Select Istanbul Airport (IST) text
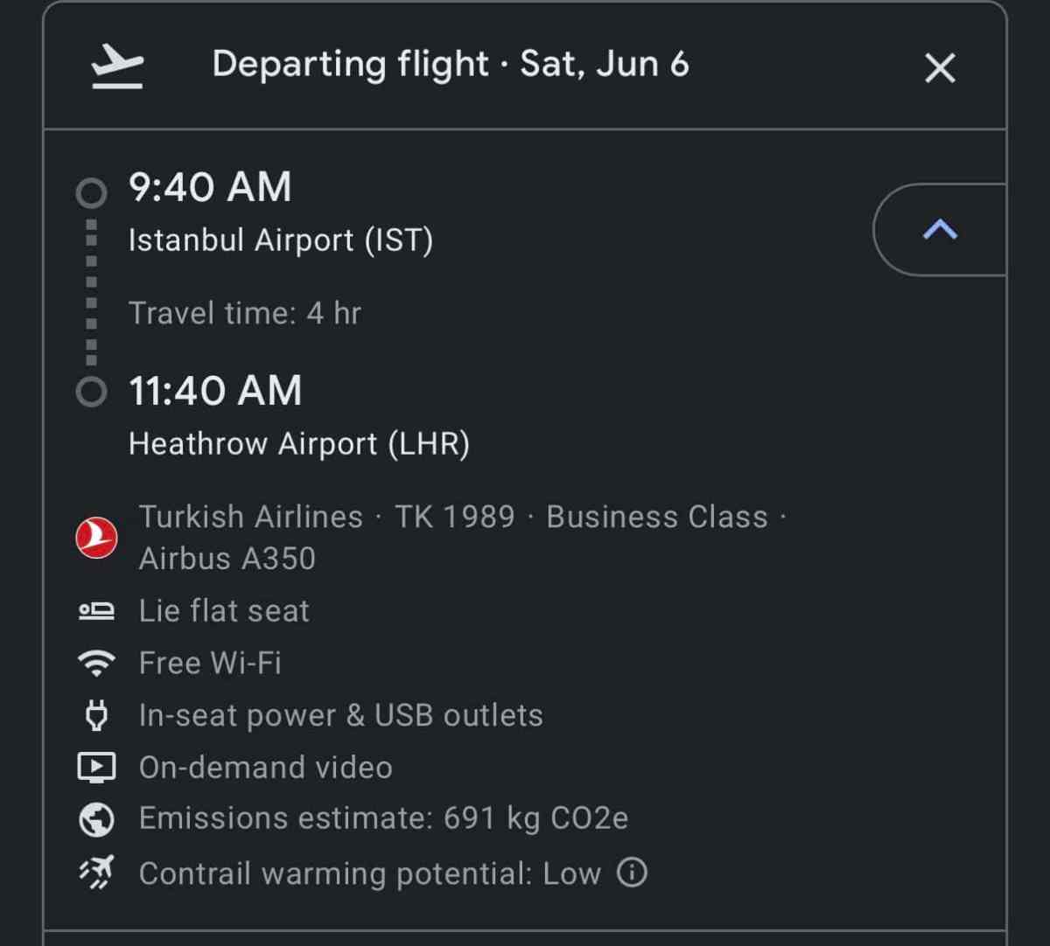This screenshot has height=946, width=1050. pos(280,240)
